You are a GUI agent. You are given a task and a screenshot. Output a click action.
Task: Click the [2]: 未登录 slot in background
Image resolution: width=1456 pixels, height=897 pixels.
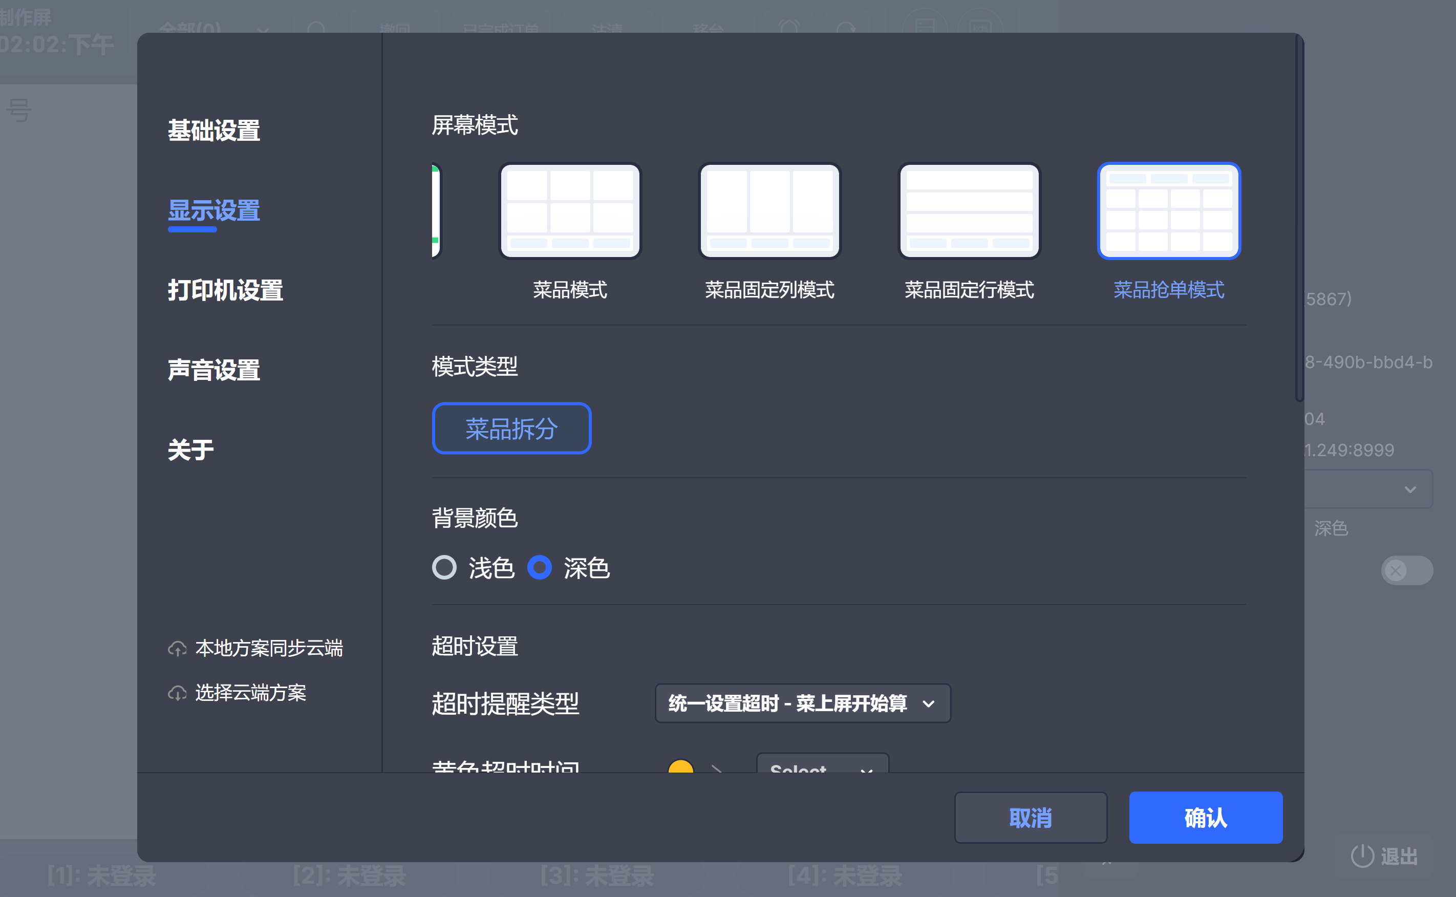click(350, 875)
